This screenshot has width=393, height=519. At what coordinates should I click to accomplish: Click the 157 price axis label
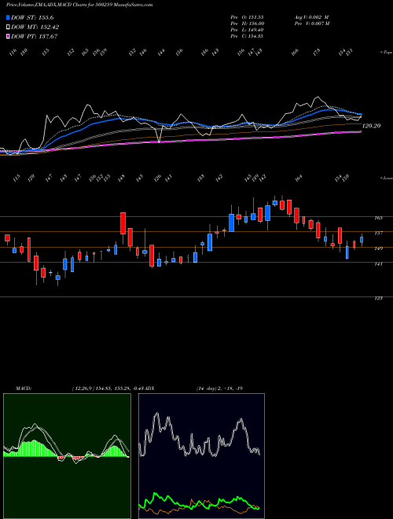pos(379,233)
